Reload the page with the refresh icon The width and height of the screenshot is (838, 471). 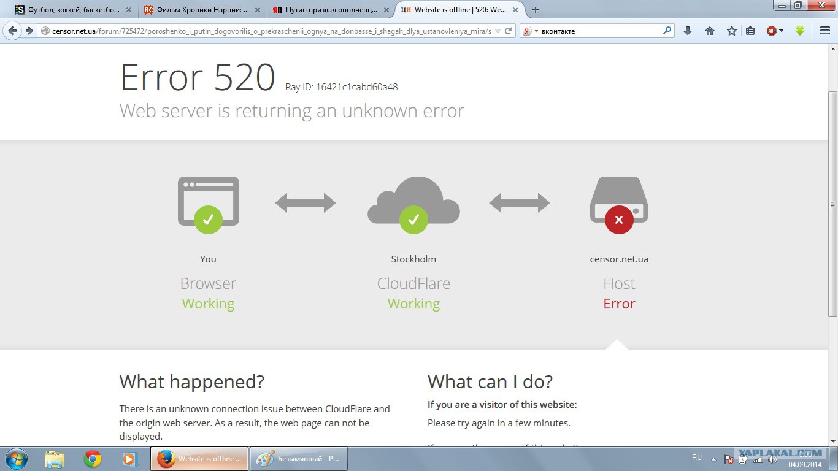pos(509,31)
